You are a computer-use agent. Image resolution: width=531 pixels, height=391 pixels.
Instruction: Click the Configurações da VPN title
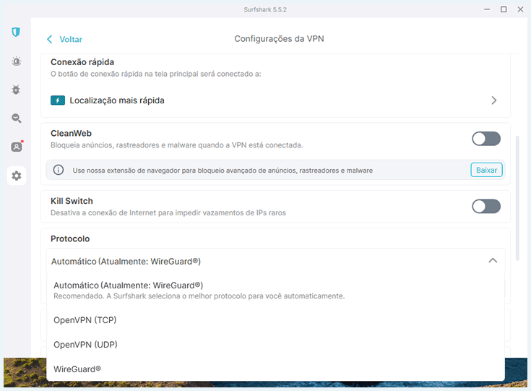279,38
